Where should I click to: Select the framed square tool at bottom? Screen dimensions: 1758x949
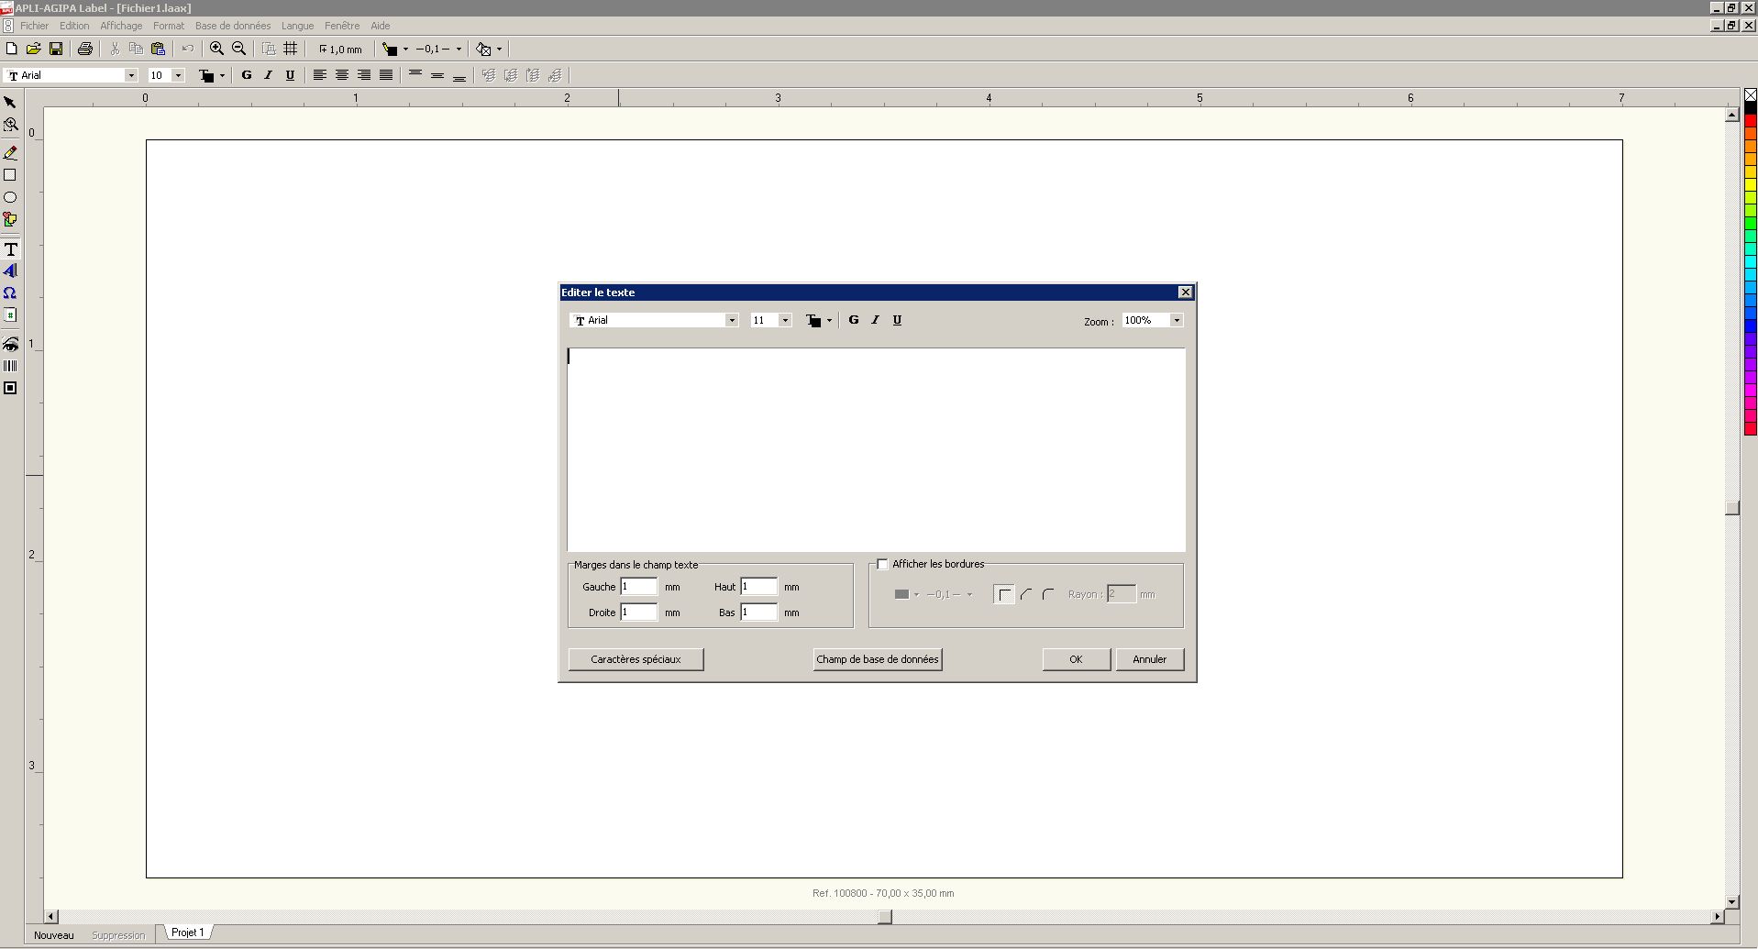point(10,388)
